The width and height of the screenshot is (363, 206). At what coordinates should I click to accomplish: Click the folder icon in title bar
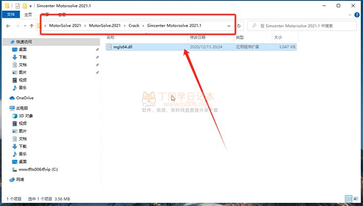pos(7,6)
